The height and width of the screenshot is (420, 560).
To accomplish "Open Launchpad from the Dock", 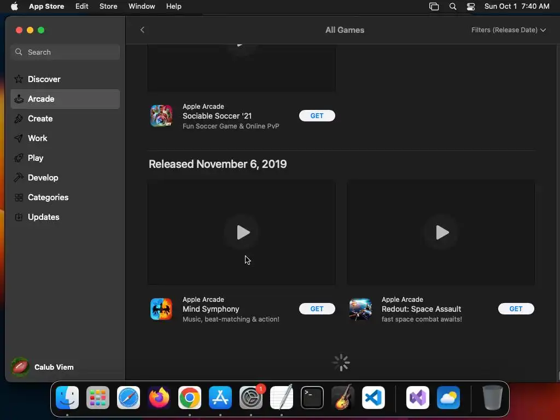I will 98,398.
